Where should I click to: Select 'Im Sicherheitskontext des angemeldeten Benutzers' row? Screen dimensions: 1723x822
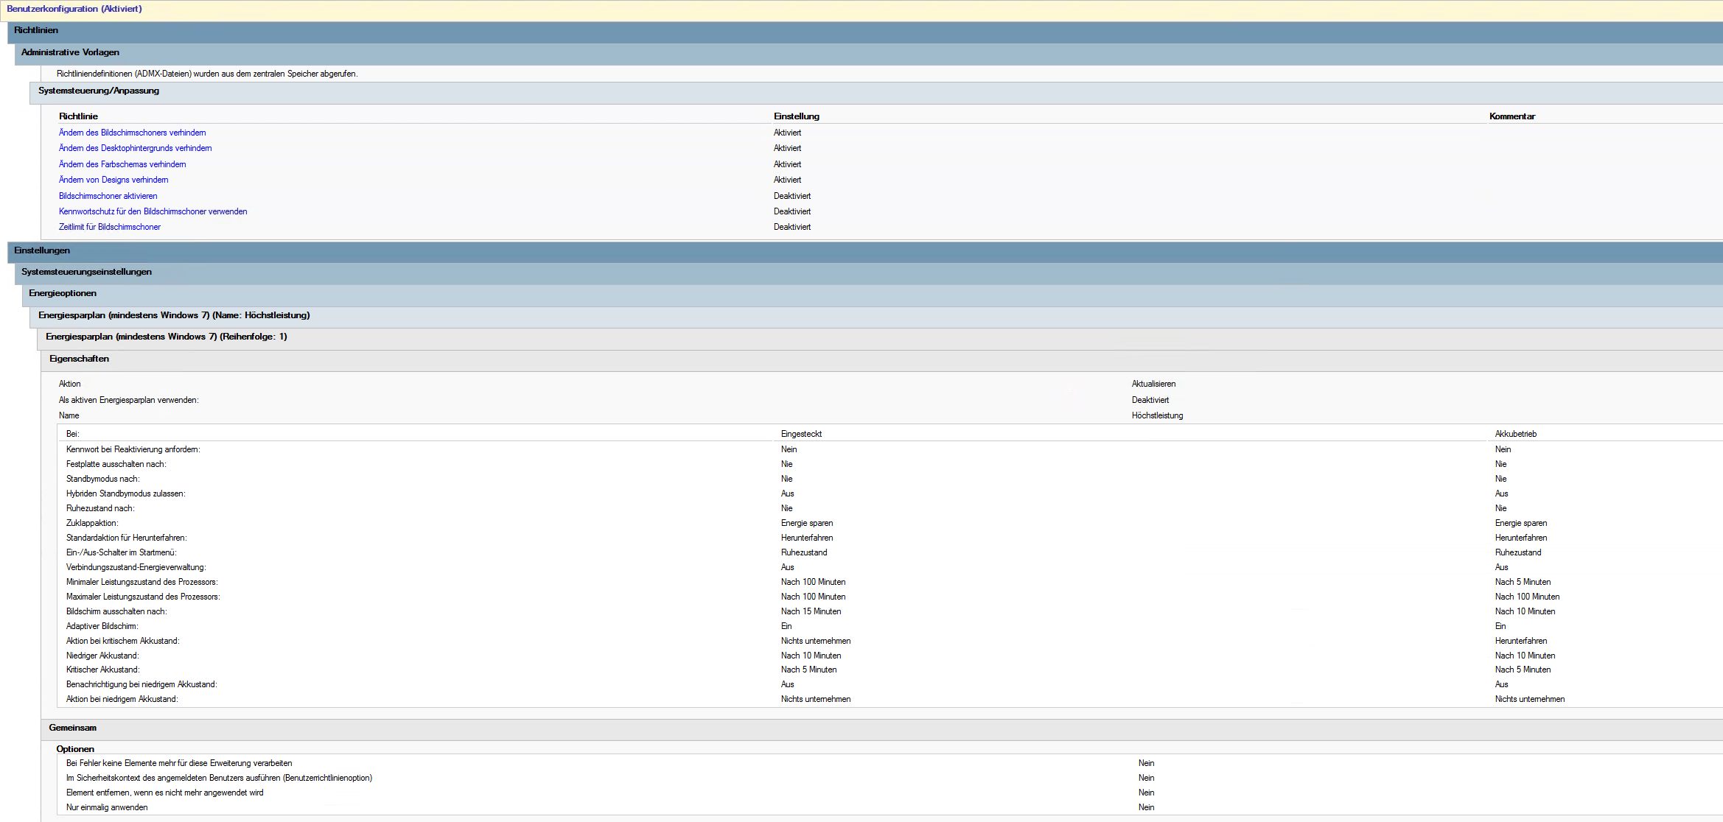coord(220,778)
